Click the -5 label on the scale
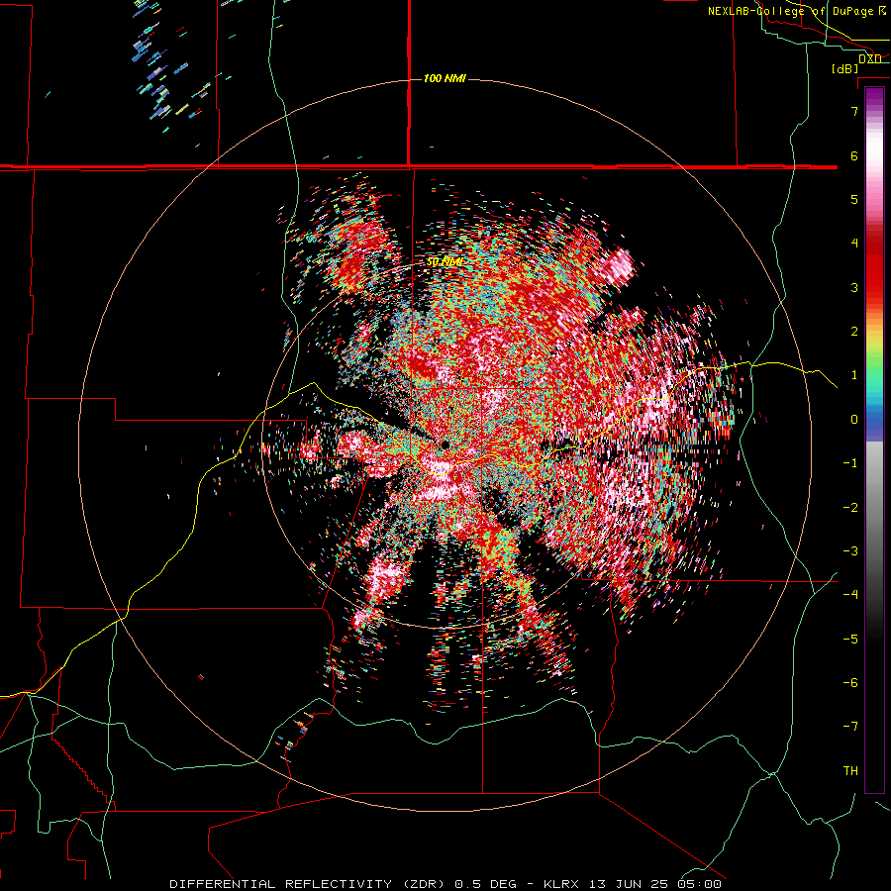 pyautogui.click(x=850, y=640)
